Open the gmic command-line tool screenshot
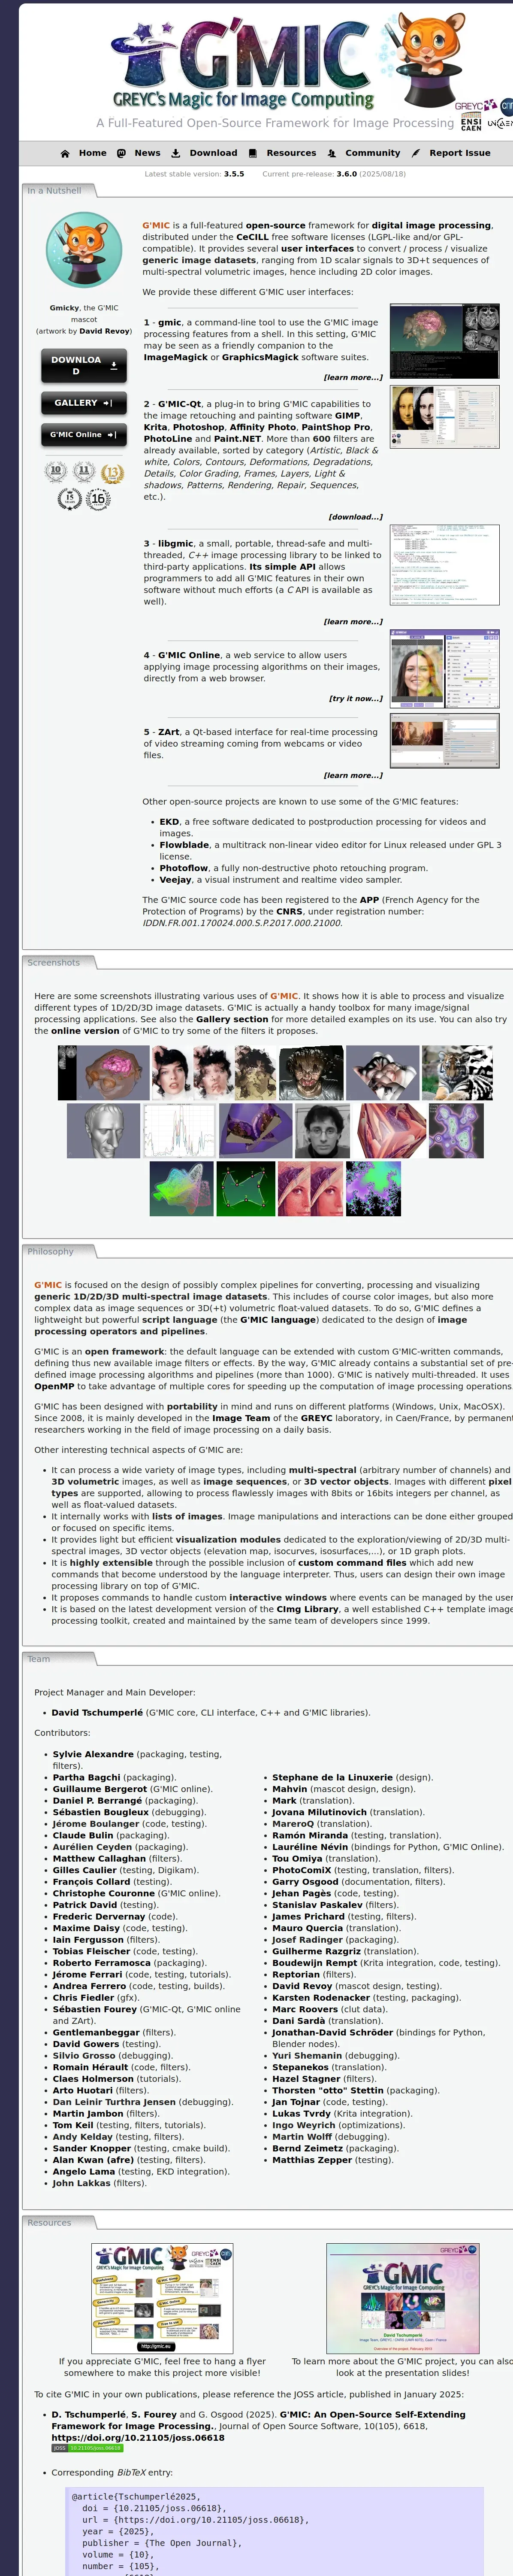Viewport: 513px width, 2576px height. pos(444,341)
